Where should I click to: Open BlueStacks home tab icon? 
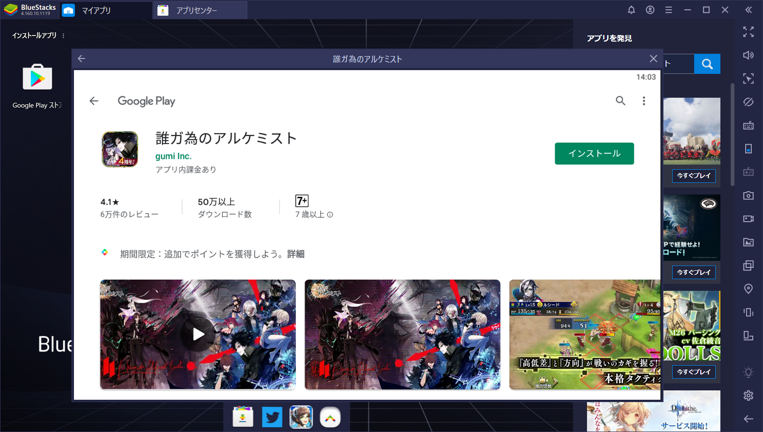tap(68, 10)
